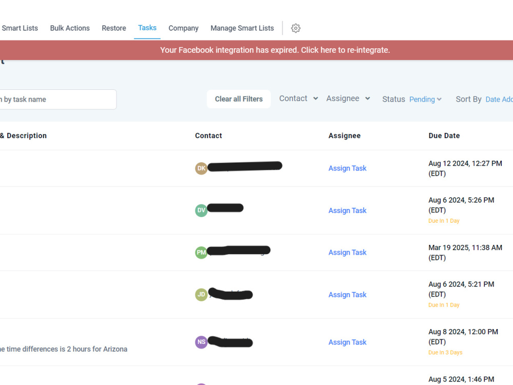513x385 pixels.
Task: Click due date Mar 19 2025, 11:38 AM
Action: pos(465,253)
